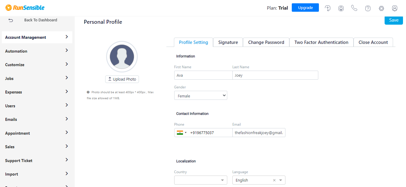This screenshot has width=406, height=187.
Task: Open the Appointment sidebar menu
Action: (37, 133)
